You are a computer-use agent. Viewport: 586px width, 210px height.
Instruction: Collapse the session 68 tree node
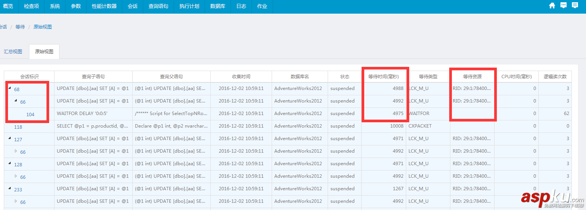point(10,88)
